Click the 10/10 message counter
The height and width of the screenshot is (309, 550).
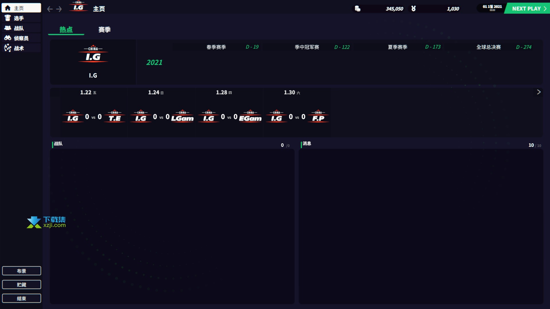pos(535,145)
